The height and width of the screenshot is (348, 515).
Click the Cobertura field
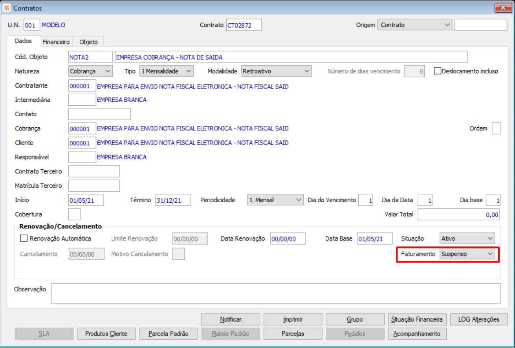coord(74,214)
